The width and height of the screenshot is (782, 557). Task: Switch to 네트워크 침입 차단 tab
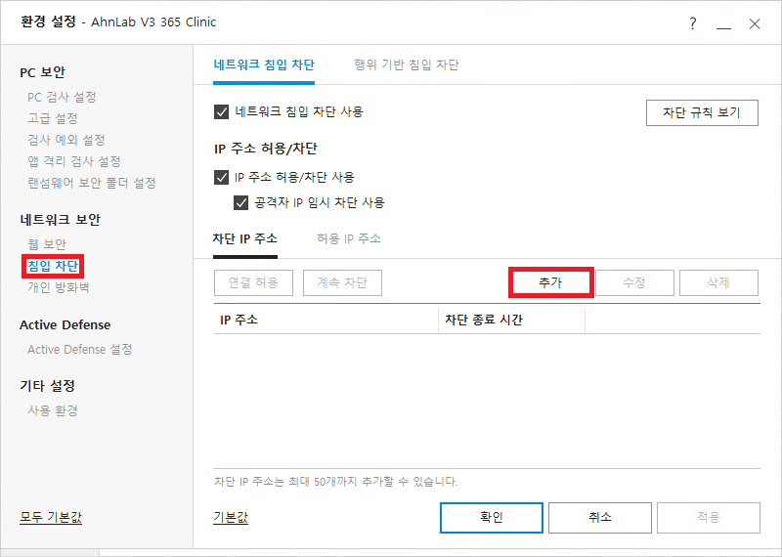264,64
